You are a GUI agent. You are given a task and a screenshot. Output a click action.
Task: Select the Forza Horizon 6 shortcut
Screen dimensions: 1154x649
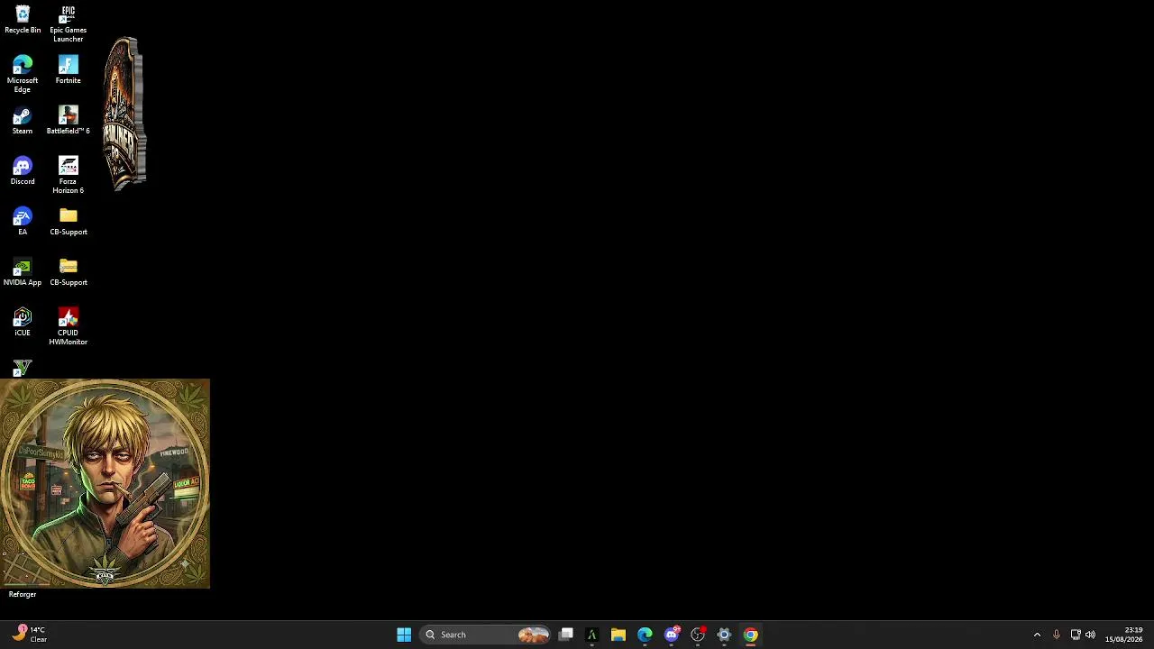coord(68,175)
